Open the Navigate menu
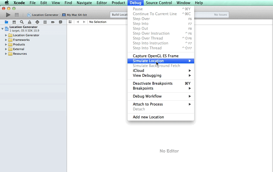Viewport: 273px width, 172px height. pyautogui.click(x=84, y=3)
